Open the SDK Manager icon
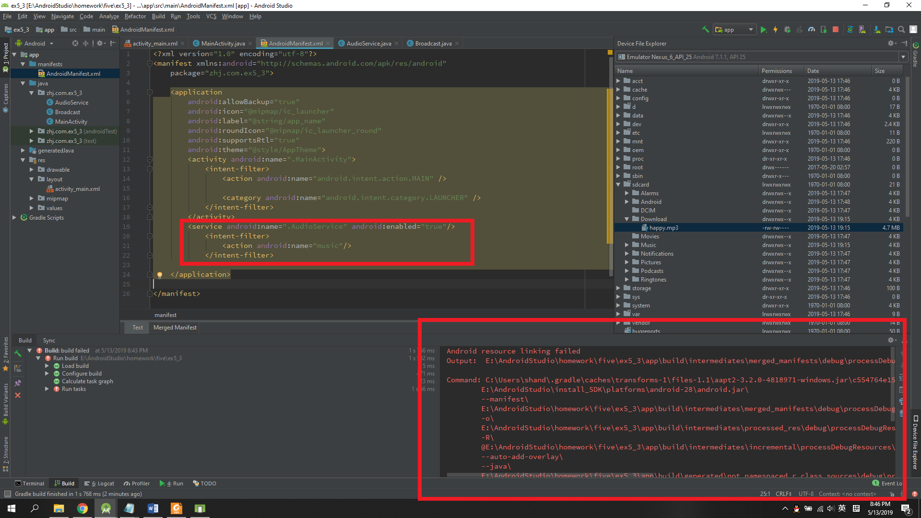 pos(877,30)
